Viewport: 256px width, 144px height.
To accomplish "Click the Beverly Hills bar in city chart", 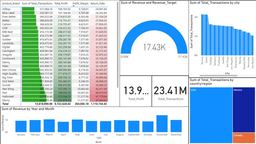I will pyautogui.click(x=244, y=44).
